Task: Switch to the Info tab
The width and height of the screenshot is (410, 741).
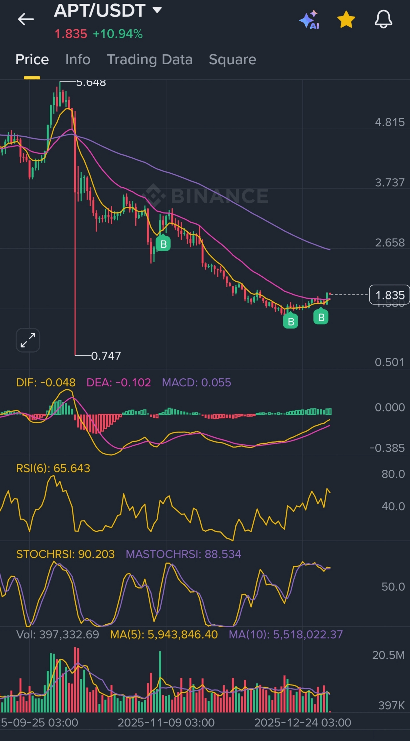Action: (x=78, y=59)
